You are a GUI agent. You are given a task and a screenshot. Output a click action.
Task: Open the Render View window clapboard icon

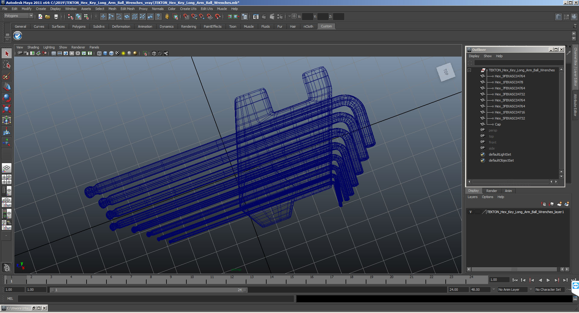pyautogui.click(x=256, y=17)
